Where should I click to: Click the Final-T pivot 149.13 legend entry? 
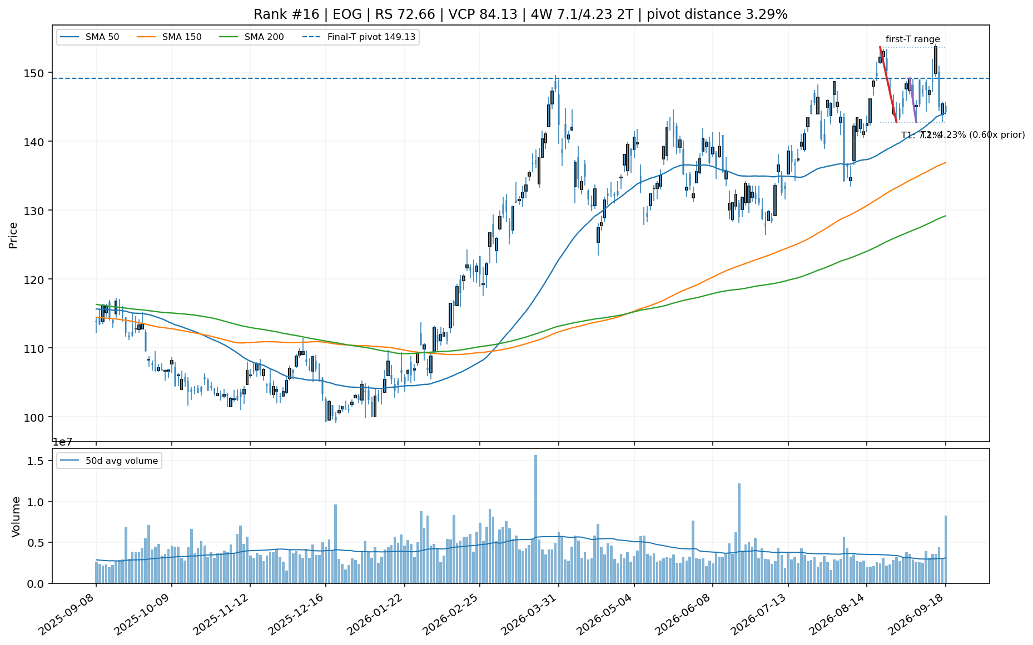359,37
